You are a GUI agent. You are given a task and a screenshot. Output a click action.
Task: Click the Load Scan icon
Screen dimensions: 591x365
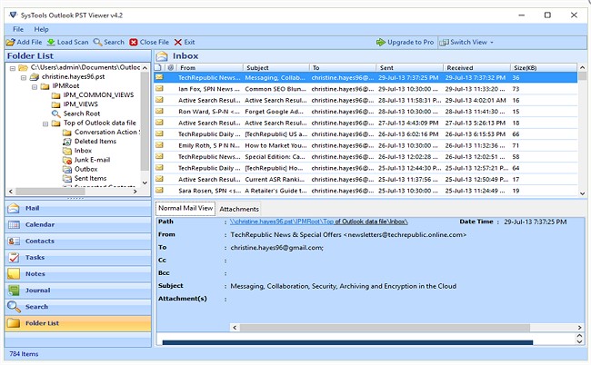tap(51, 43)
